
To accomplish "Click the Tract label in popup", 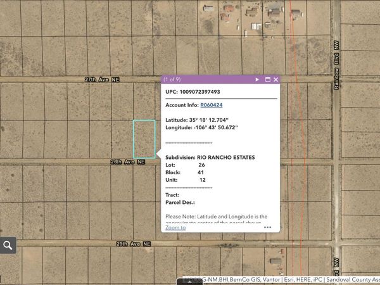I will tap(172, 195).
